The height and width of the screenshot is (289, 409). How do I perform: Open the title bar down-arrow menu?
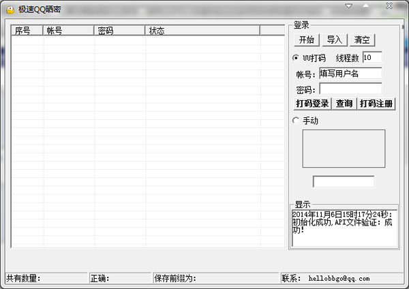349,6
